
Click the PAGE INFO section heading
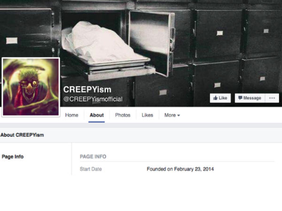pyautogui.click(x=93, y=157)
